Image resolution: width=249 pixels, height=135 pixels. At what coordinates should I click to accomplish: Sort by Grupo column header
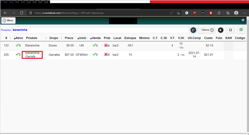(54, 38)
